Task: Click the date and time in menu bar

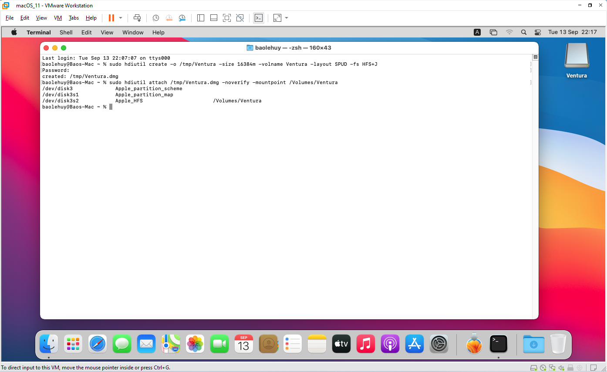Action: click(x=573, y=32)
